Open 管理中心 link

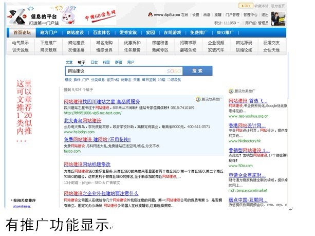(250, 15)
